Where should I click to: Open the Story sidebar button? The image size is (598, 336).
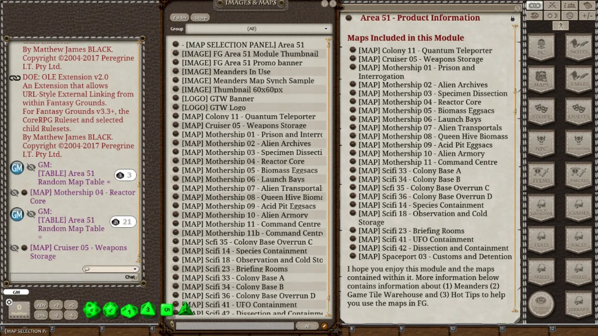coord(541,111)
